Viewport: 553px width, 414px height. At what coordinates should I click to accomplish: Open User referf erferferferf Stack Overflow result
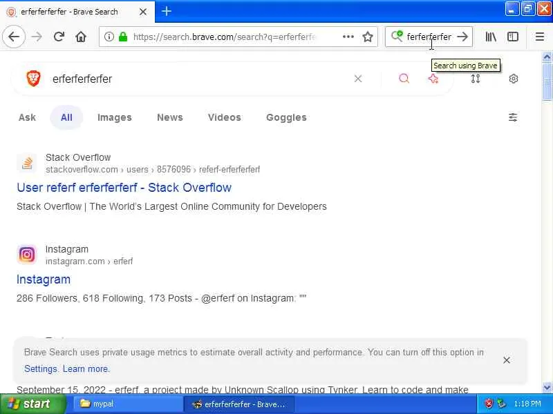click(124, 188)
